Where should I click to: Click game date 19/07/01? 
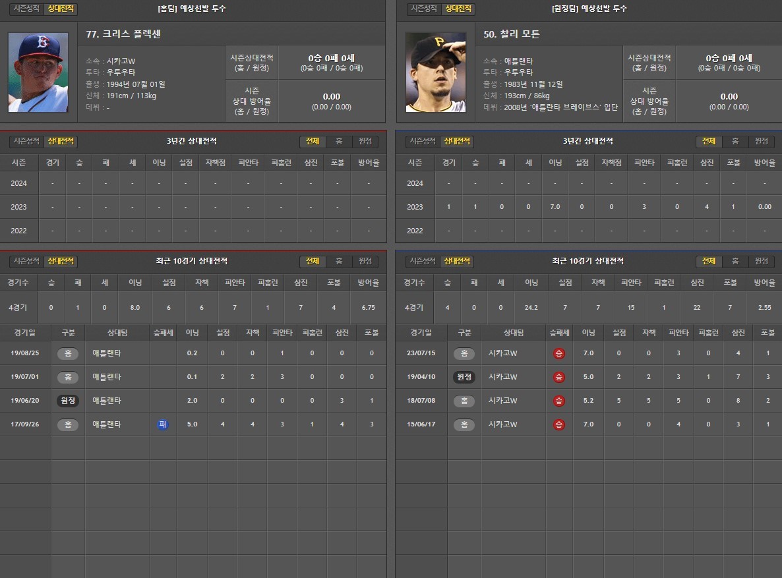tap(25, 376)
